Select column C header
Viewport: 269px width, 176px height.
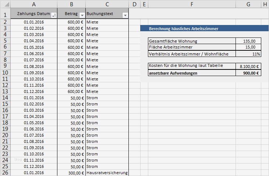[107, 4]
